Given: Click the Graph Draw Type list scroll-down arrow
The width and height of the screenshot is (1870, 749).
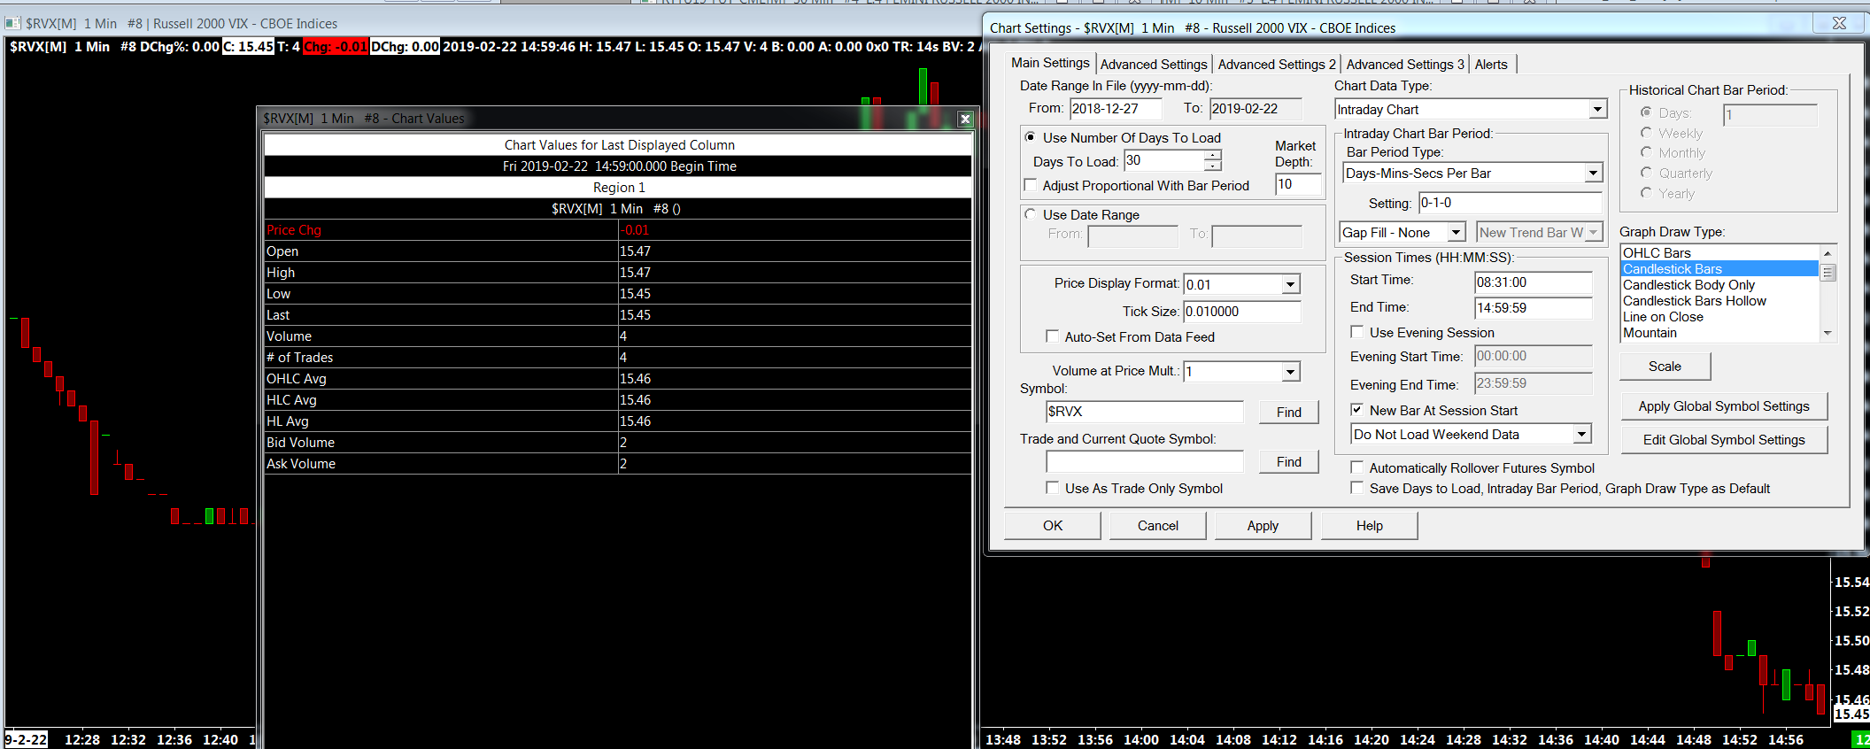Looking at the screenshot, I should point(1827,334).
